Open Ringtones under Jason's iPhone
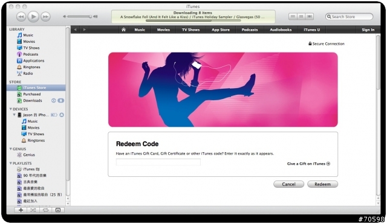The width and height of the screenshot is (387, 224). tap(36, 141)
